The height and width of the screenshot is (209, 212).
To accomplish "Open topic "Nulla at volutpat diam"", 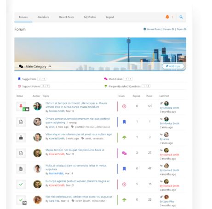I will click(76, 167).
